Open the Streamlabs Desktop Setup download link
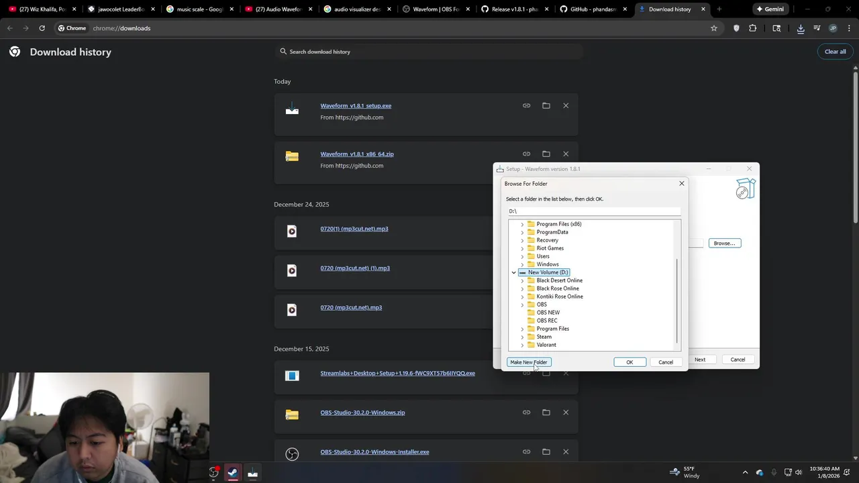The height and width of the screenshot is (483, 859). point(397,373)
